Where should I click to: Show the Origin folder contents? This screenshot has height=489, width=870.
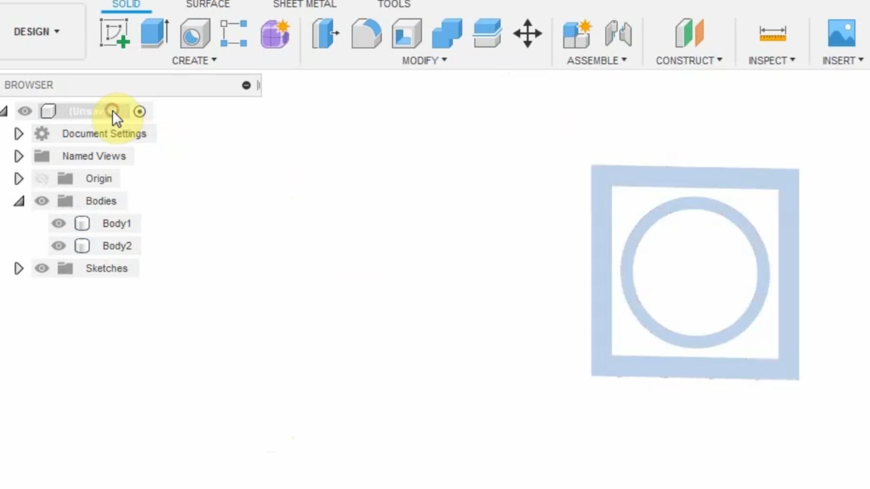[19, 178]
